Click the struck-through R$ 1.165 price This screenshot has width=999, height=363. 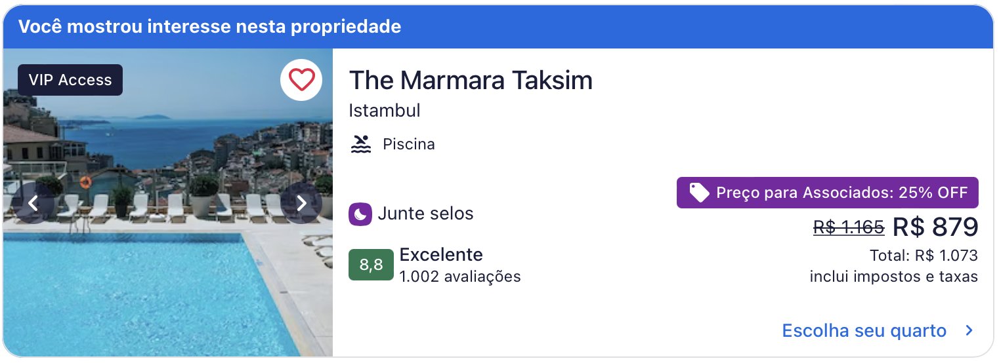pos(849,227)
